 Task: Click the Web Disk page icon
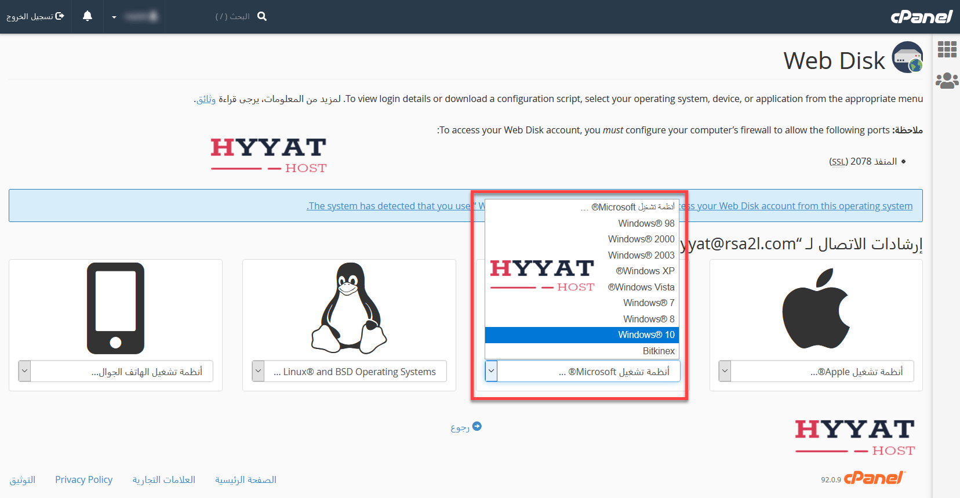(907, 57)
